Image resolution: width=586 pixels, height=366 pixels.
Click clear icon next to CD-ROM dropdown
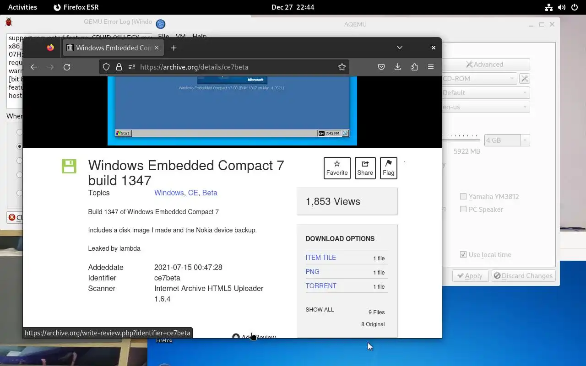pos(525,79)
